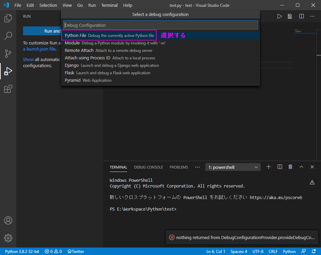Open the panel overflow ellipsis next to Problems

[x=197, y=167]
